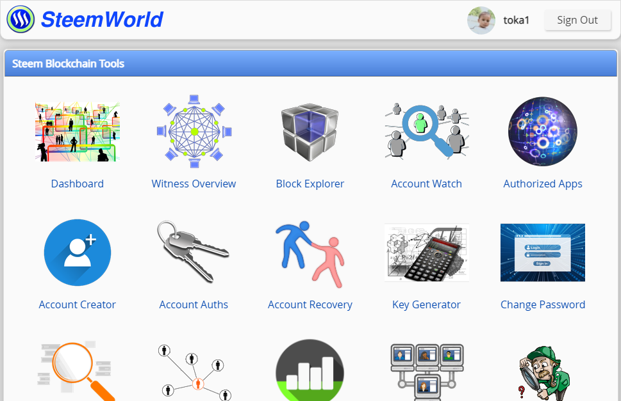Follow the Account Auths link

pos(194,304)
